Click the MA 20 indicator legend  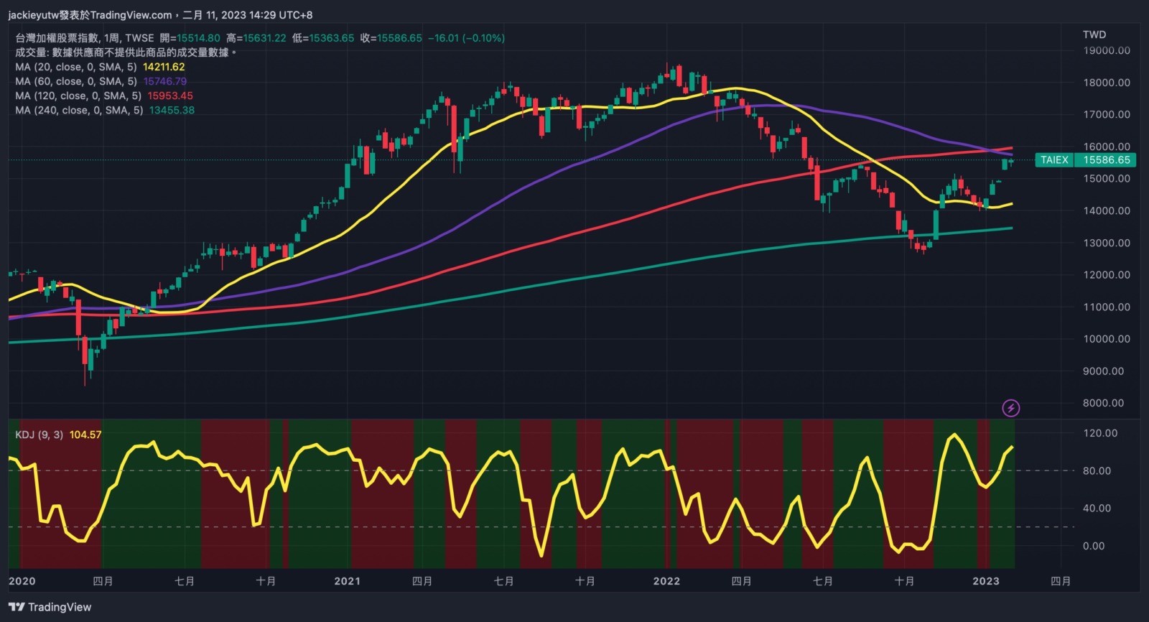click(x=75, y=67)
